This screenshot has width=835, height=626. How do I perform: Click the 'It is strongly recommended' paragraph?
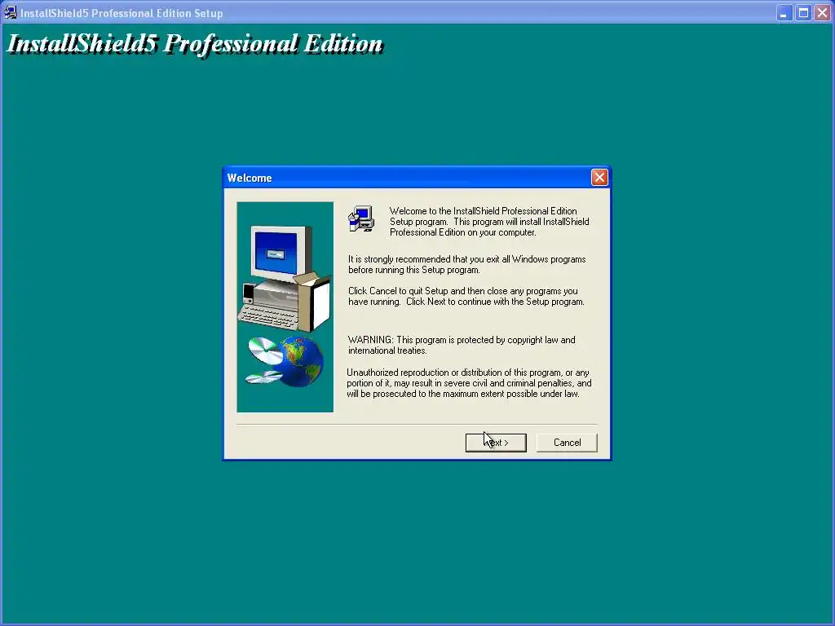point(466,265)
